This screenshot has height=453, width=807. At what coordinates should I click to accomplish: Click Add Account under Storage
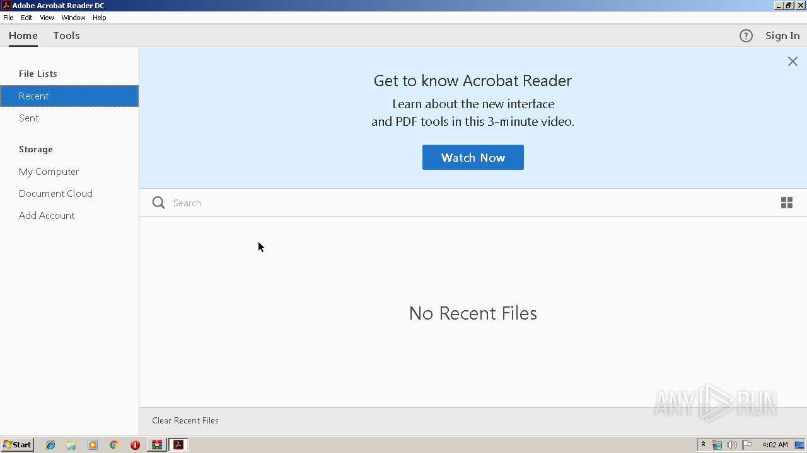(x=69, y=215)
